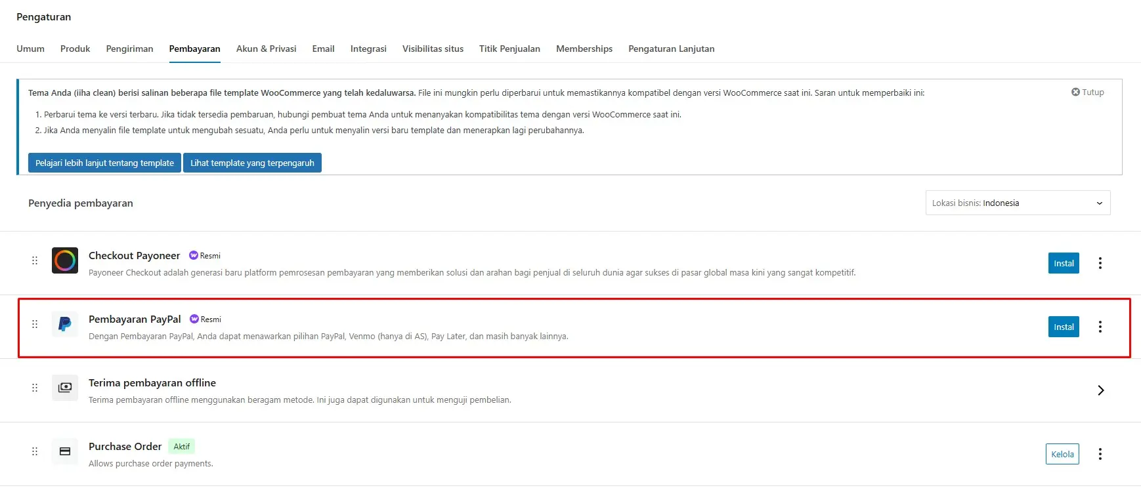Open the Lokasi bisnis dropdown
Image resolution: width=1141 pixels, height=492 pixels.
(1017, 203)
